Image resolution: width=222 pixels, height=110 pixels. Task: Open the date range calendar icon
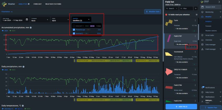27,19
